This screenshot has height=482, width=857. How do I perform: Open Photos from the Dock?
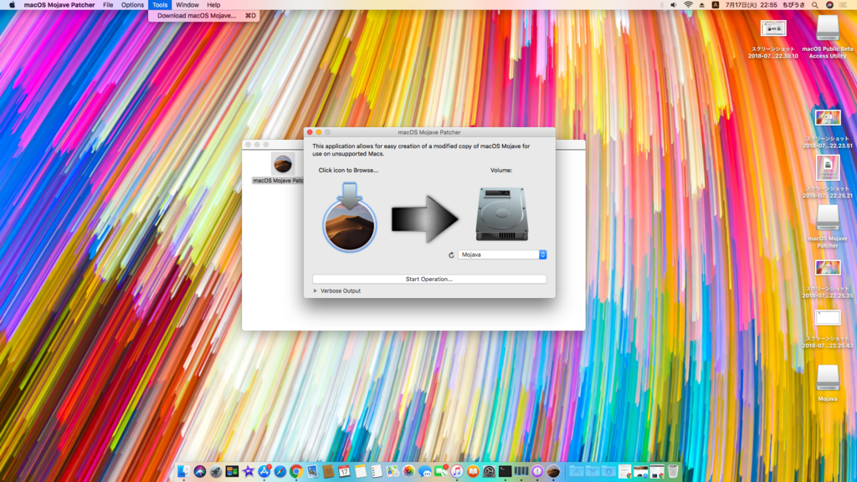click(x=408, y=471)
